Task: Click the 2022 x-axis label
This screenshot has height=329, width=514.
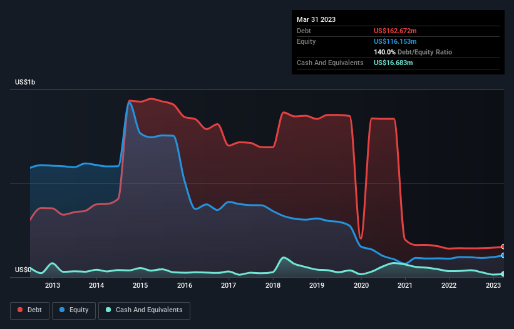Action: 449,285
